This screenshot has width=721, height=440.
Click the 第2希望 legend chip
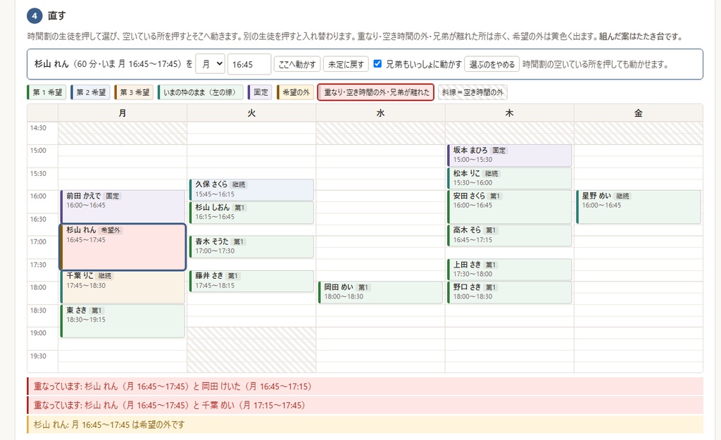[90, 92]
